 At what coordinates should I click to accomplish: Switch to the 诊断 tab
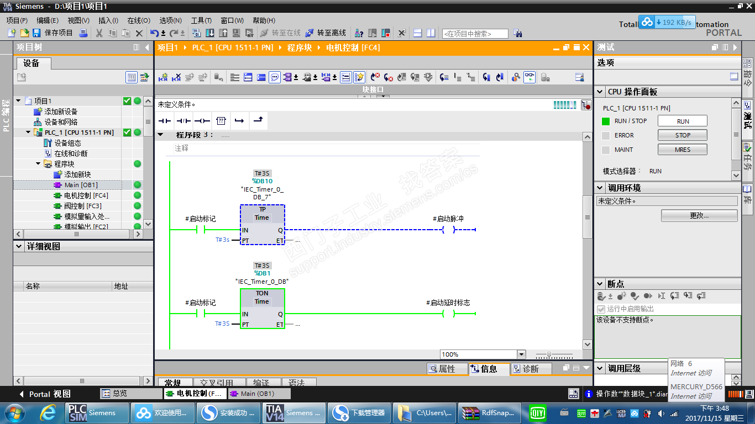click(531, 369)
